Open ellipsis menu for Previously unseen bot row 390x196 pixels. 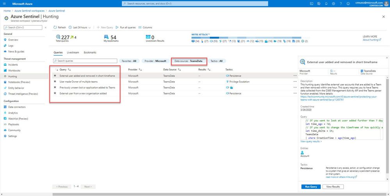pos(295,87)
